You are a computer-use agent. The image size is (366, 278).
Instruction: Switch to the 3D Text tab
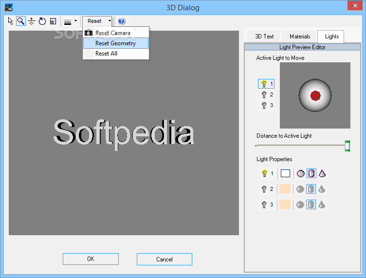264,37
